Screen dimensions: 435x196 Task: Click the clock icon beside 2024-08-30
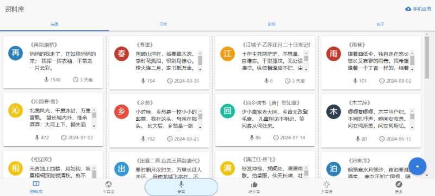tap(170, 81)
